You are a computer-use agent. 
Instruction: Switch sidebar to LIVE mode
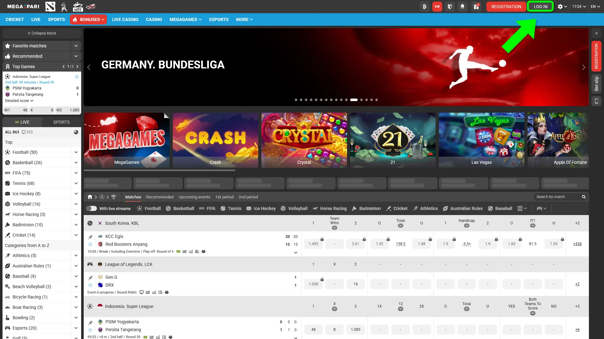[22, 122]
